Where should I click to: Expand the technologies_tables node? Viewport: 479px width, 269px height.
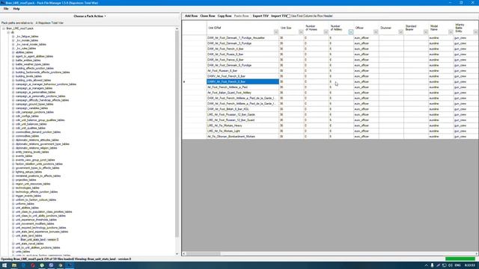point(13,188)
